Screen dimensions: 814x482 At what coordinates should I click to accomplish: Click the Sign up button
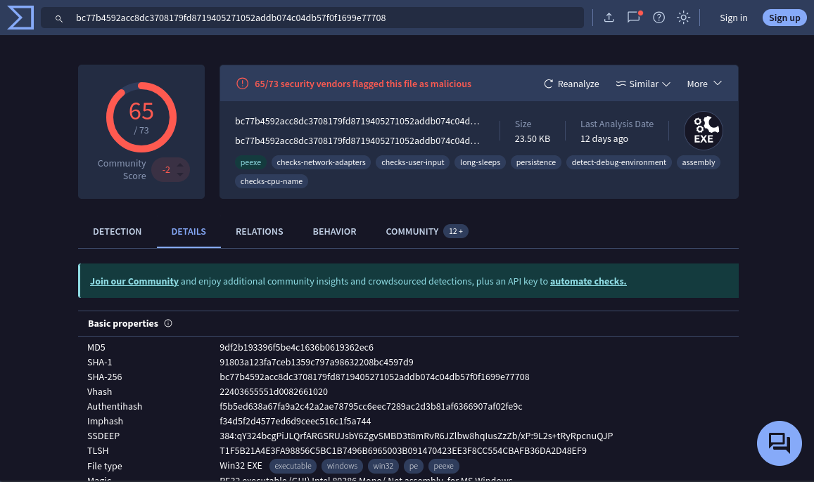point(784,18)
